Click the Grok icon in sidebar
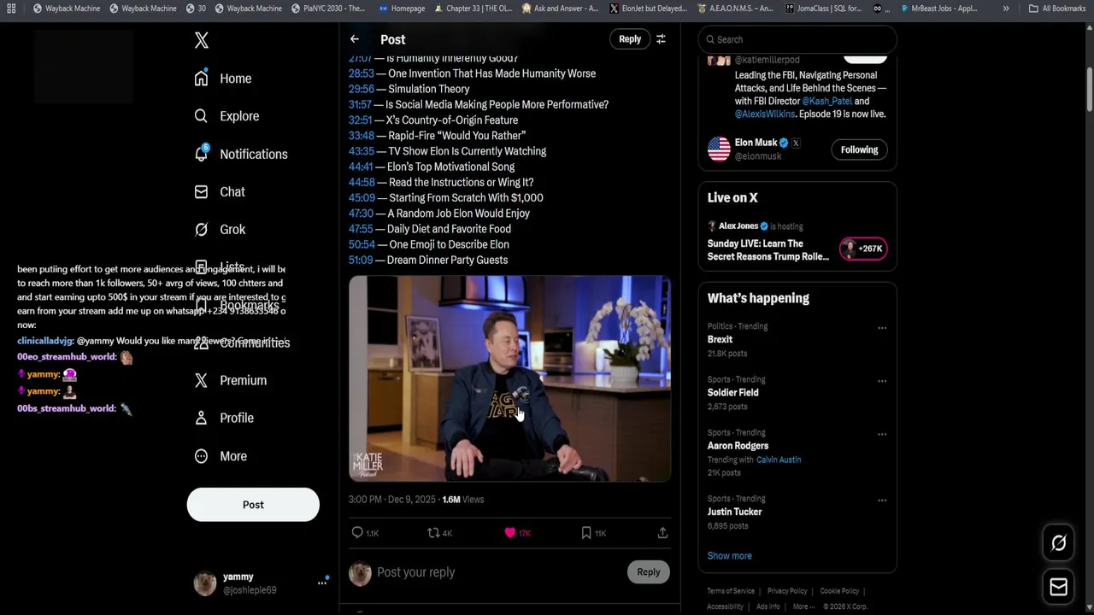1094x615 pixels. pos(201,230)
